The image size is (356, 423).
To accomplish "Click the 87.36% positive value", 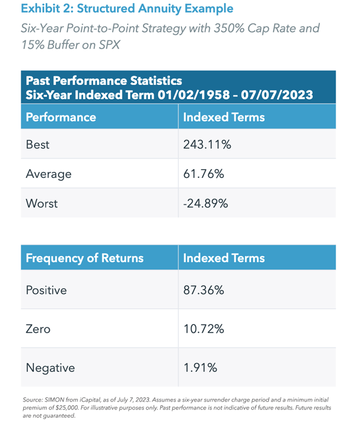I will point(204,290).
